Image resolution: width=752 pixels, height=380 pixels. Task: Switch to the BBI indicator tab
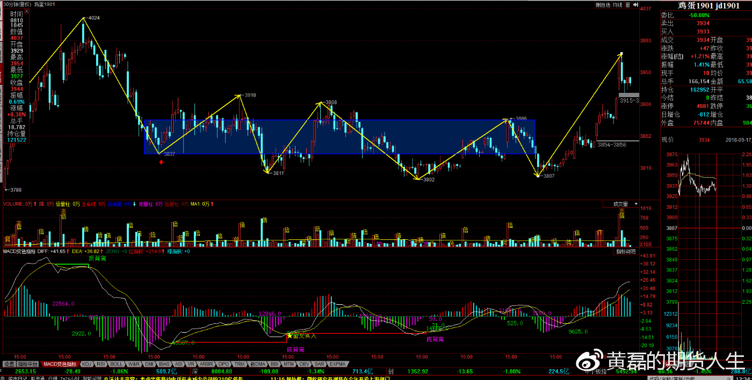[274, 364]
